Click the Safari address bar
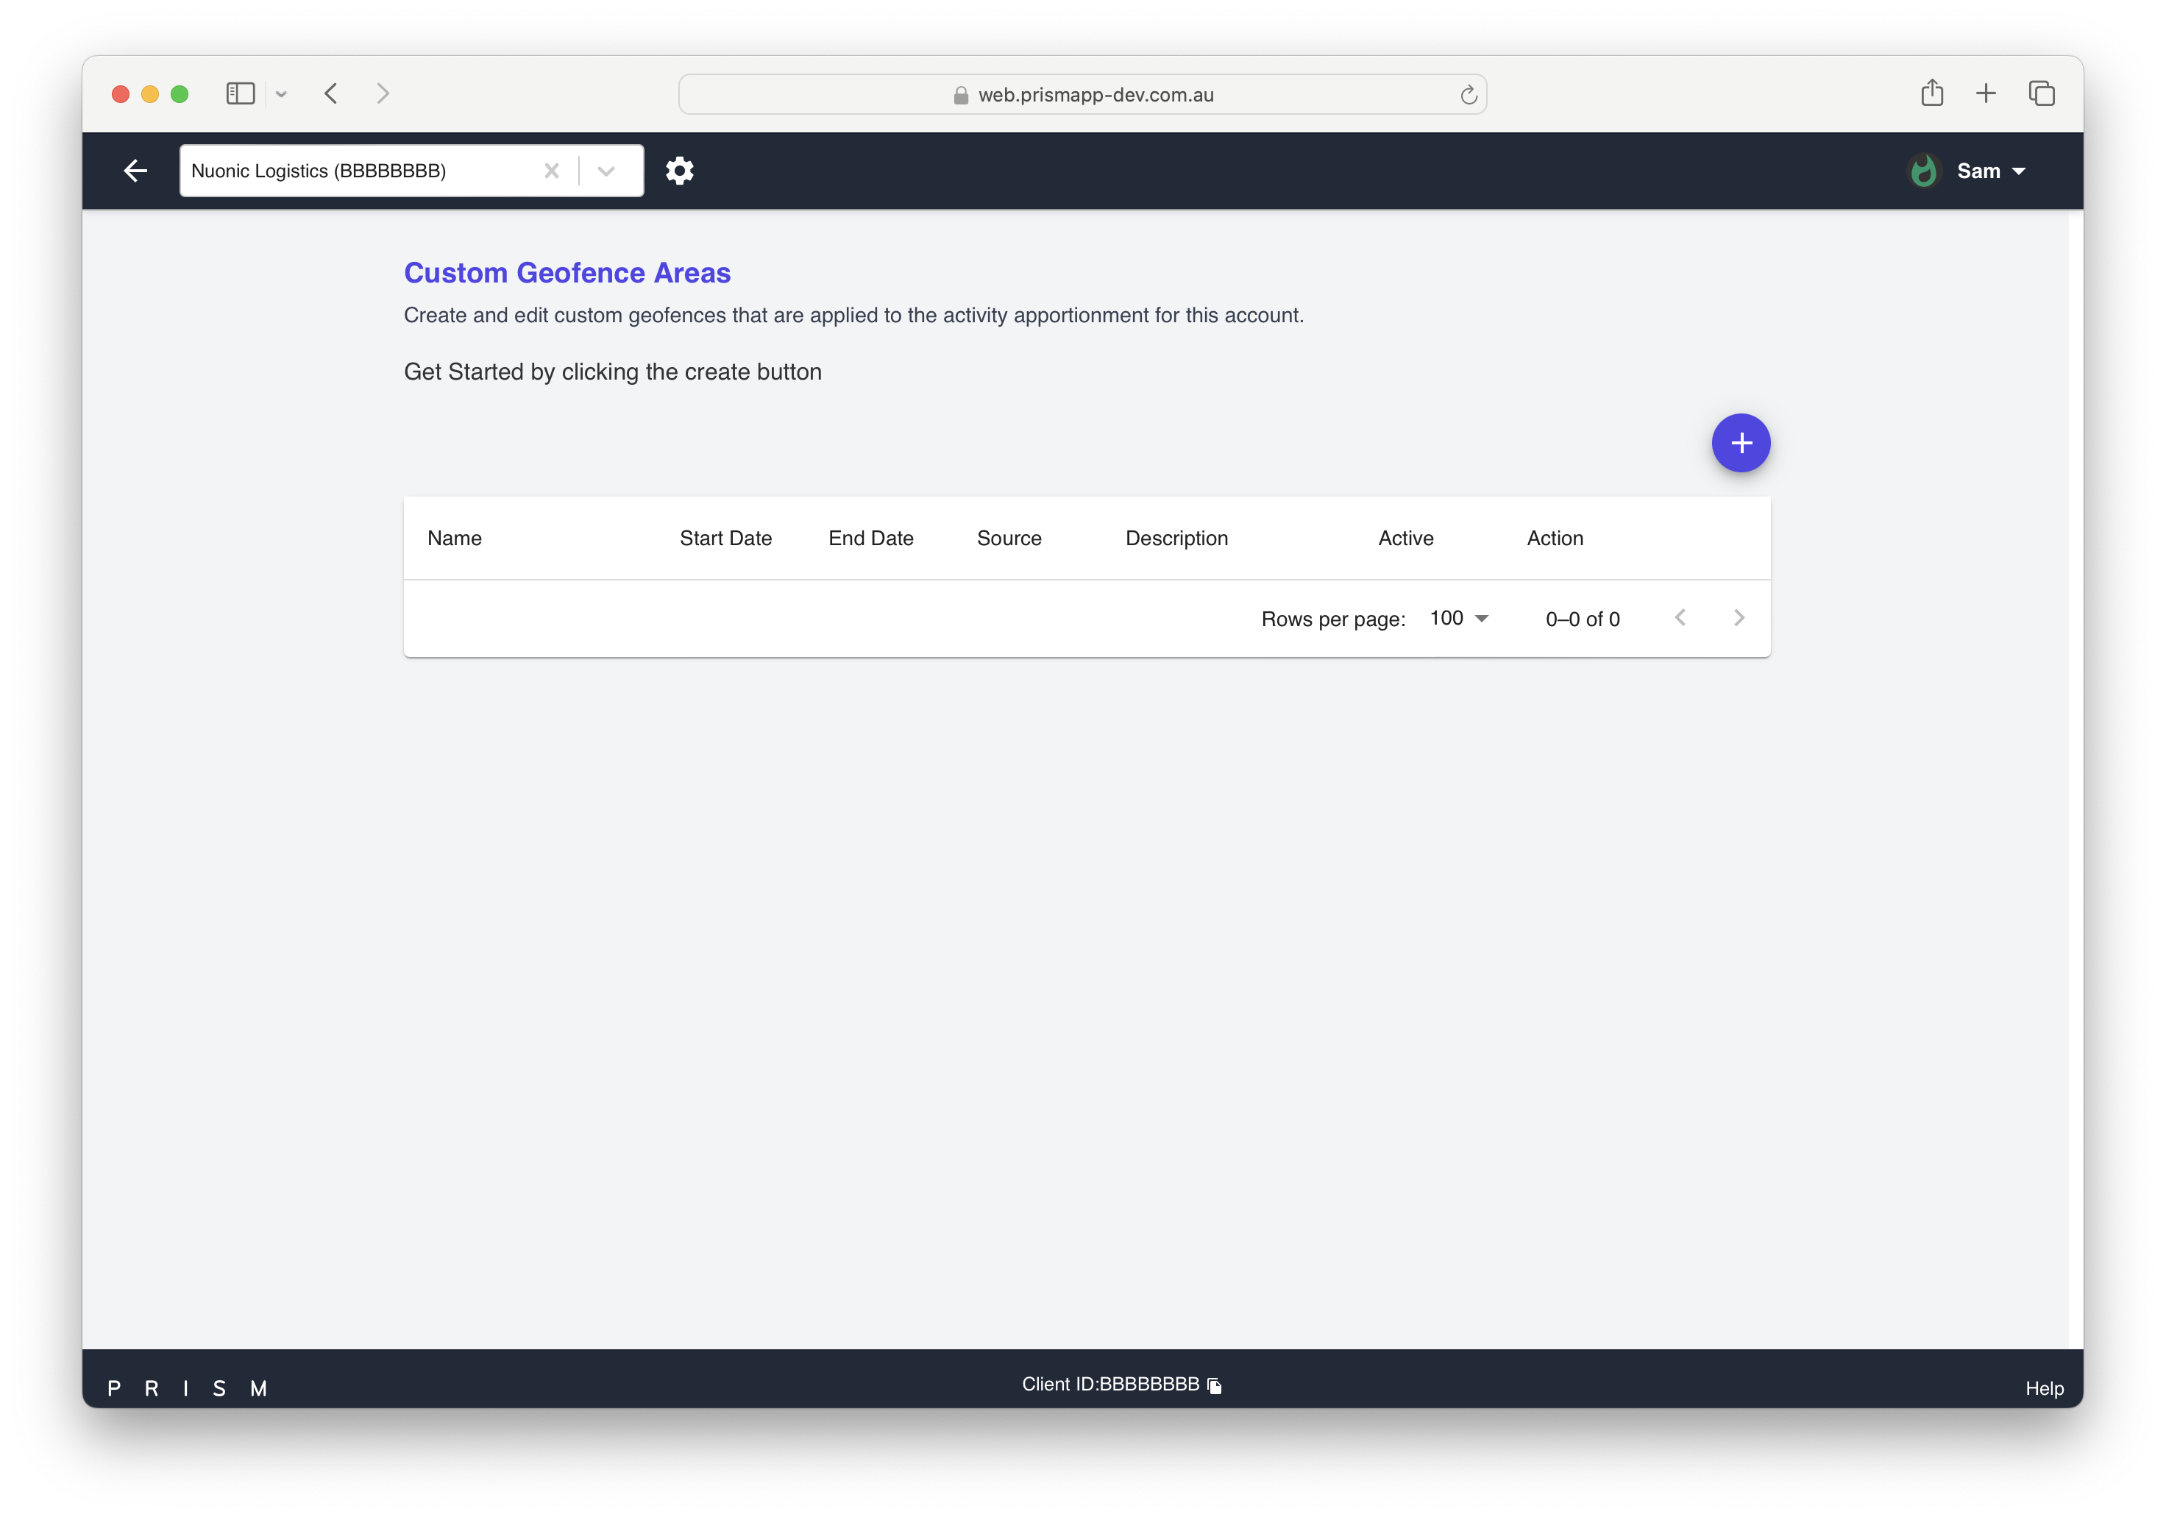2166x1517 pixels. [1082, 94]
